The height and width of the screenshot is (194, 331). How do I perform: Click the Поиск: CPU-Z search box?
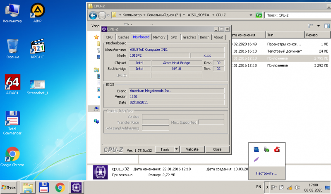click(x=297, y=15)
